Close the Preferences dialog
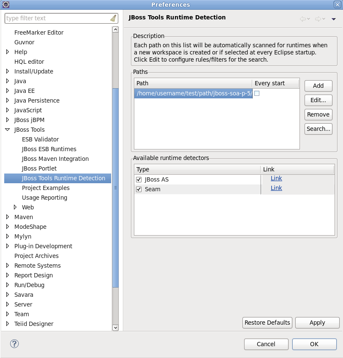The image size is (343, 358). click(338, 5)
